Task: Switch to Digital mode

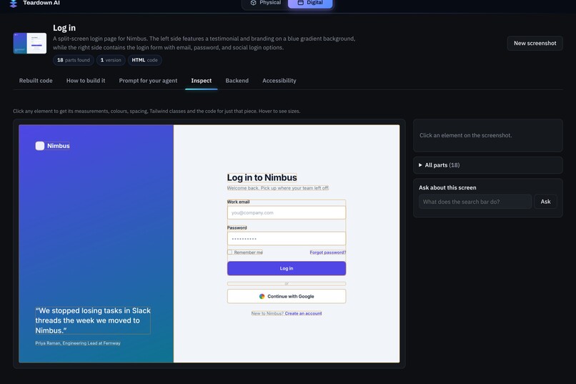Action: pos(310,3)
